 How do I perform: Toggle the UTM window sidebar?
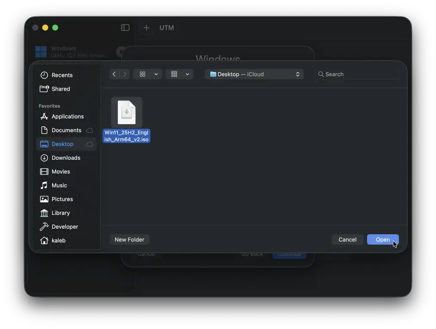[x=125, y=28]
